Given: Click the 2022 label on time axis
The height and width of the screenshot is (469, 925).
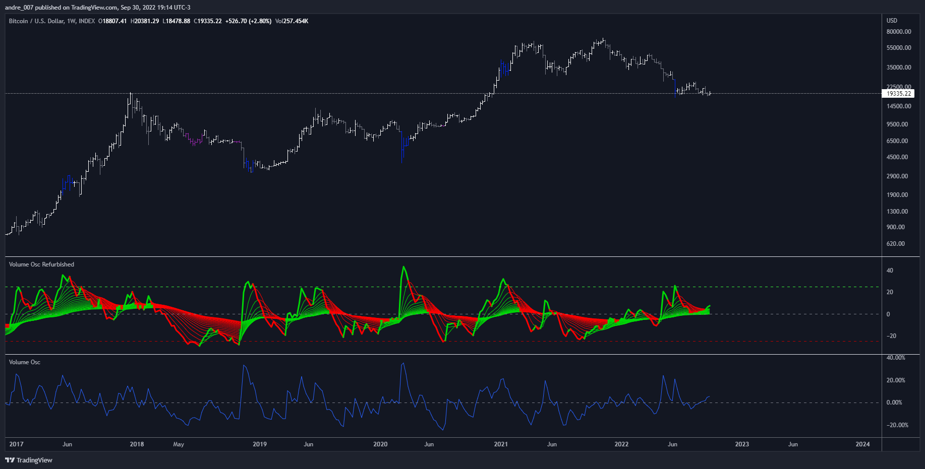Looking at the screenshot, I should click(x=621, y=444).
